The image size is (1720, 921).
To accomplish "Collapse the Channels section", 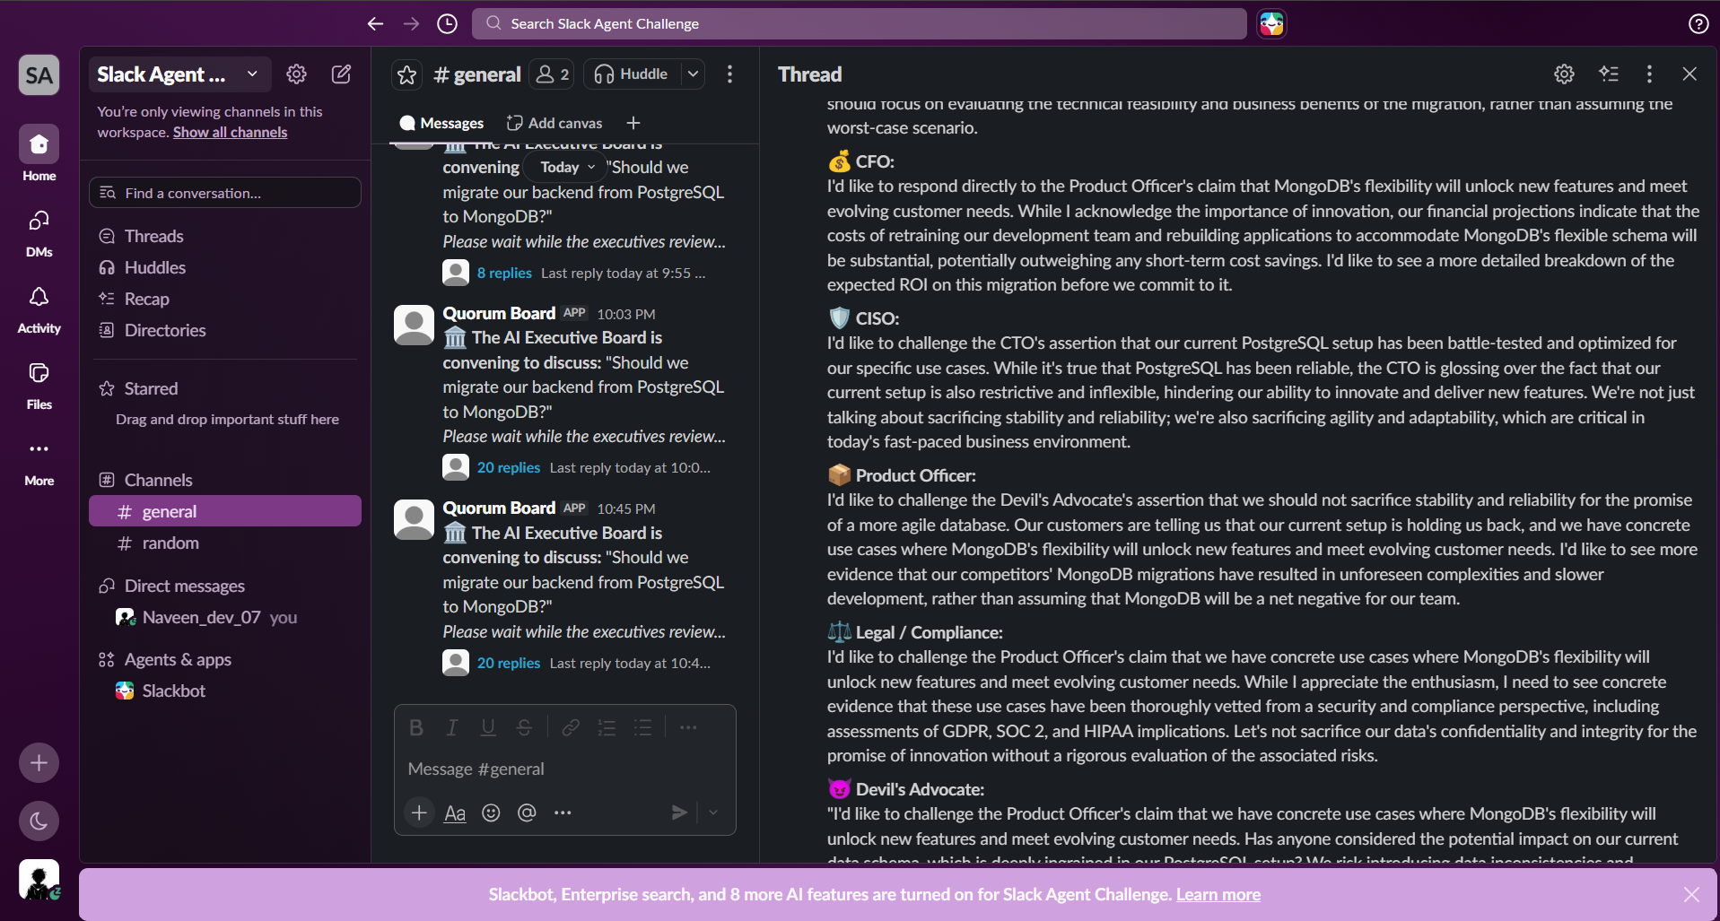I will 158,480.
